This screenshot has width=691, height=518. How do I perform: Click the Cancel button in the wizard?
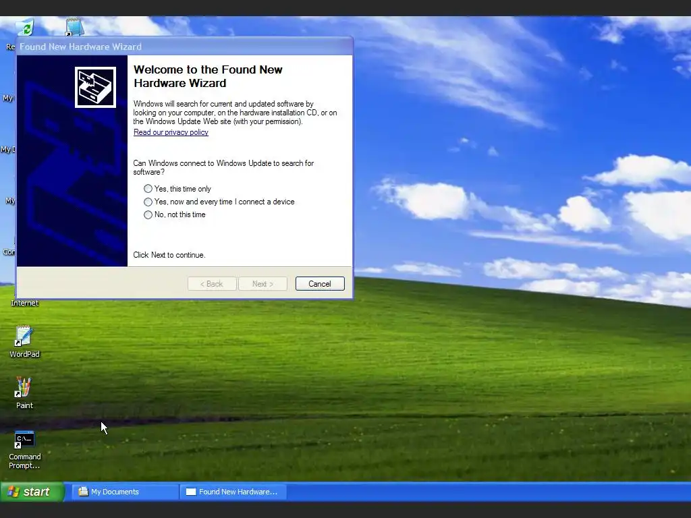(x=319, y=284)
